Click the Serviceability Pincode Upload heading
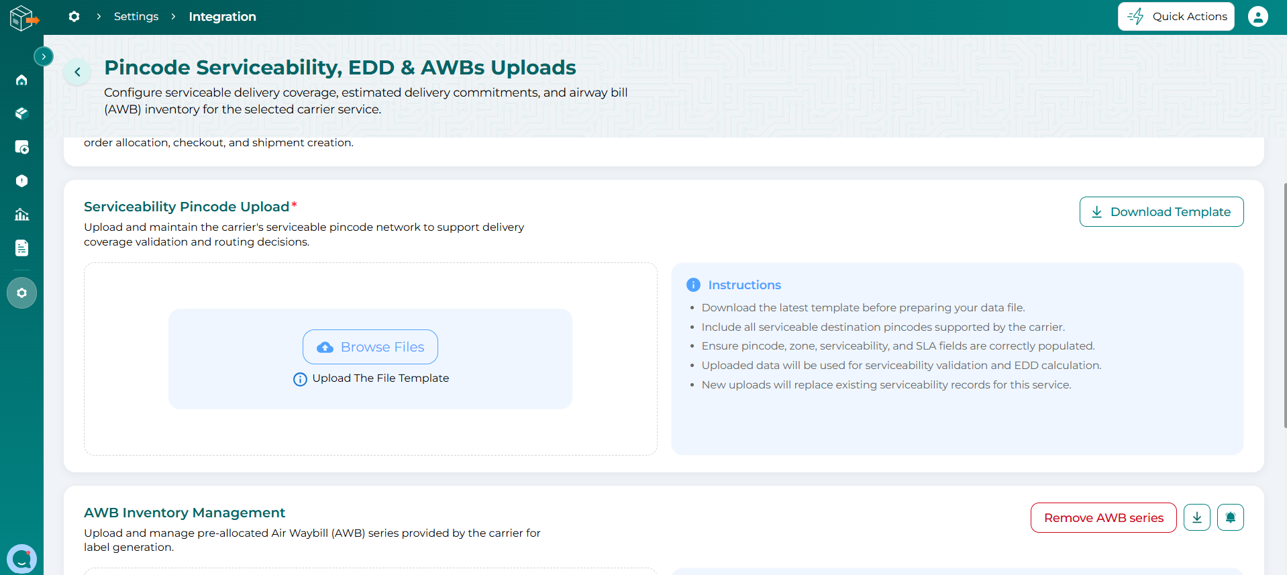This screenshot has height=575, width=1287. point(187,207)
